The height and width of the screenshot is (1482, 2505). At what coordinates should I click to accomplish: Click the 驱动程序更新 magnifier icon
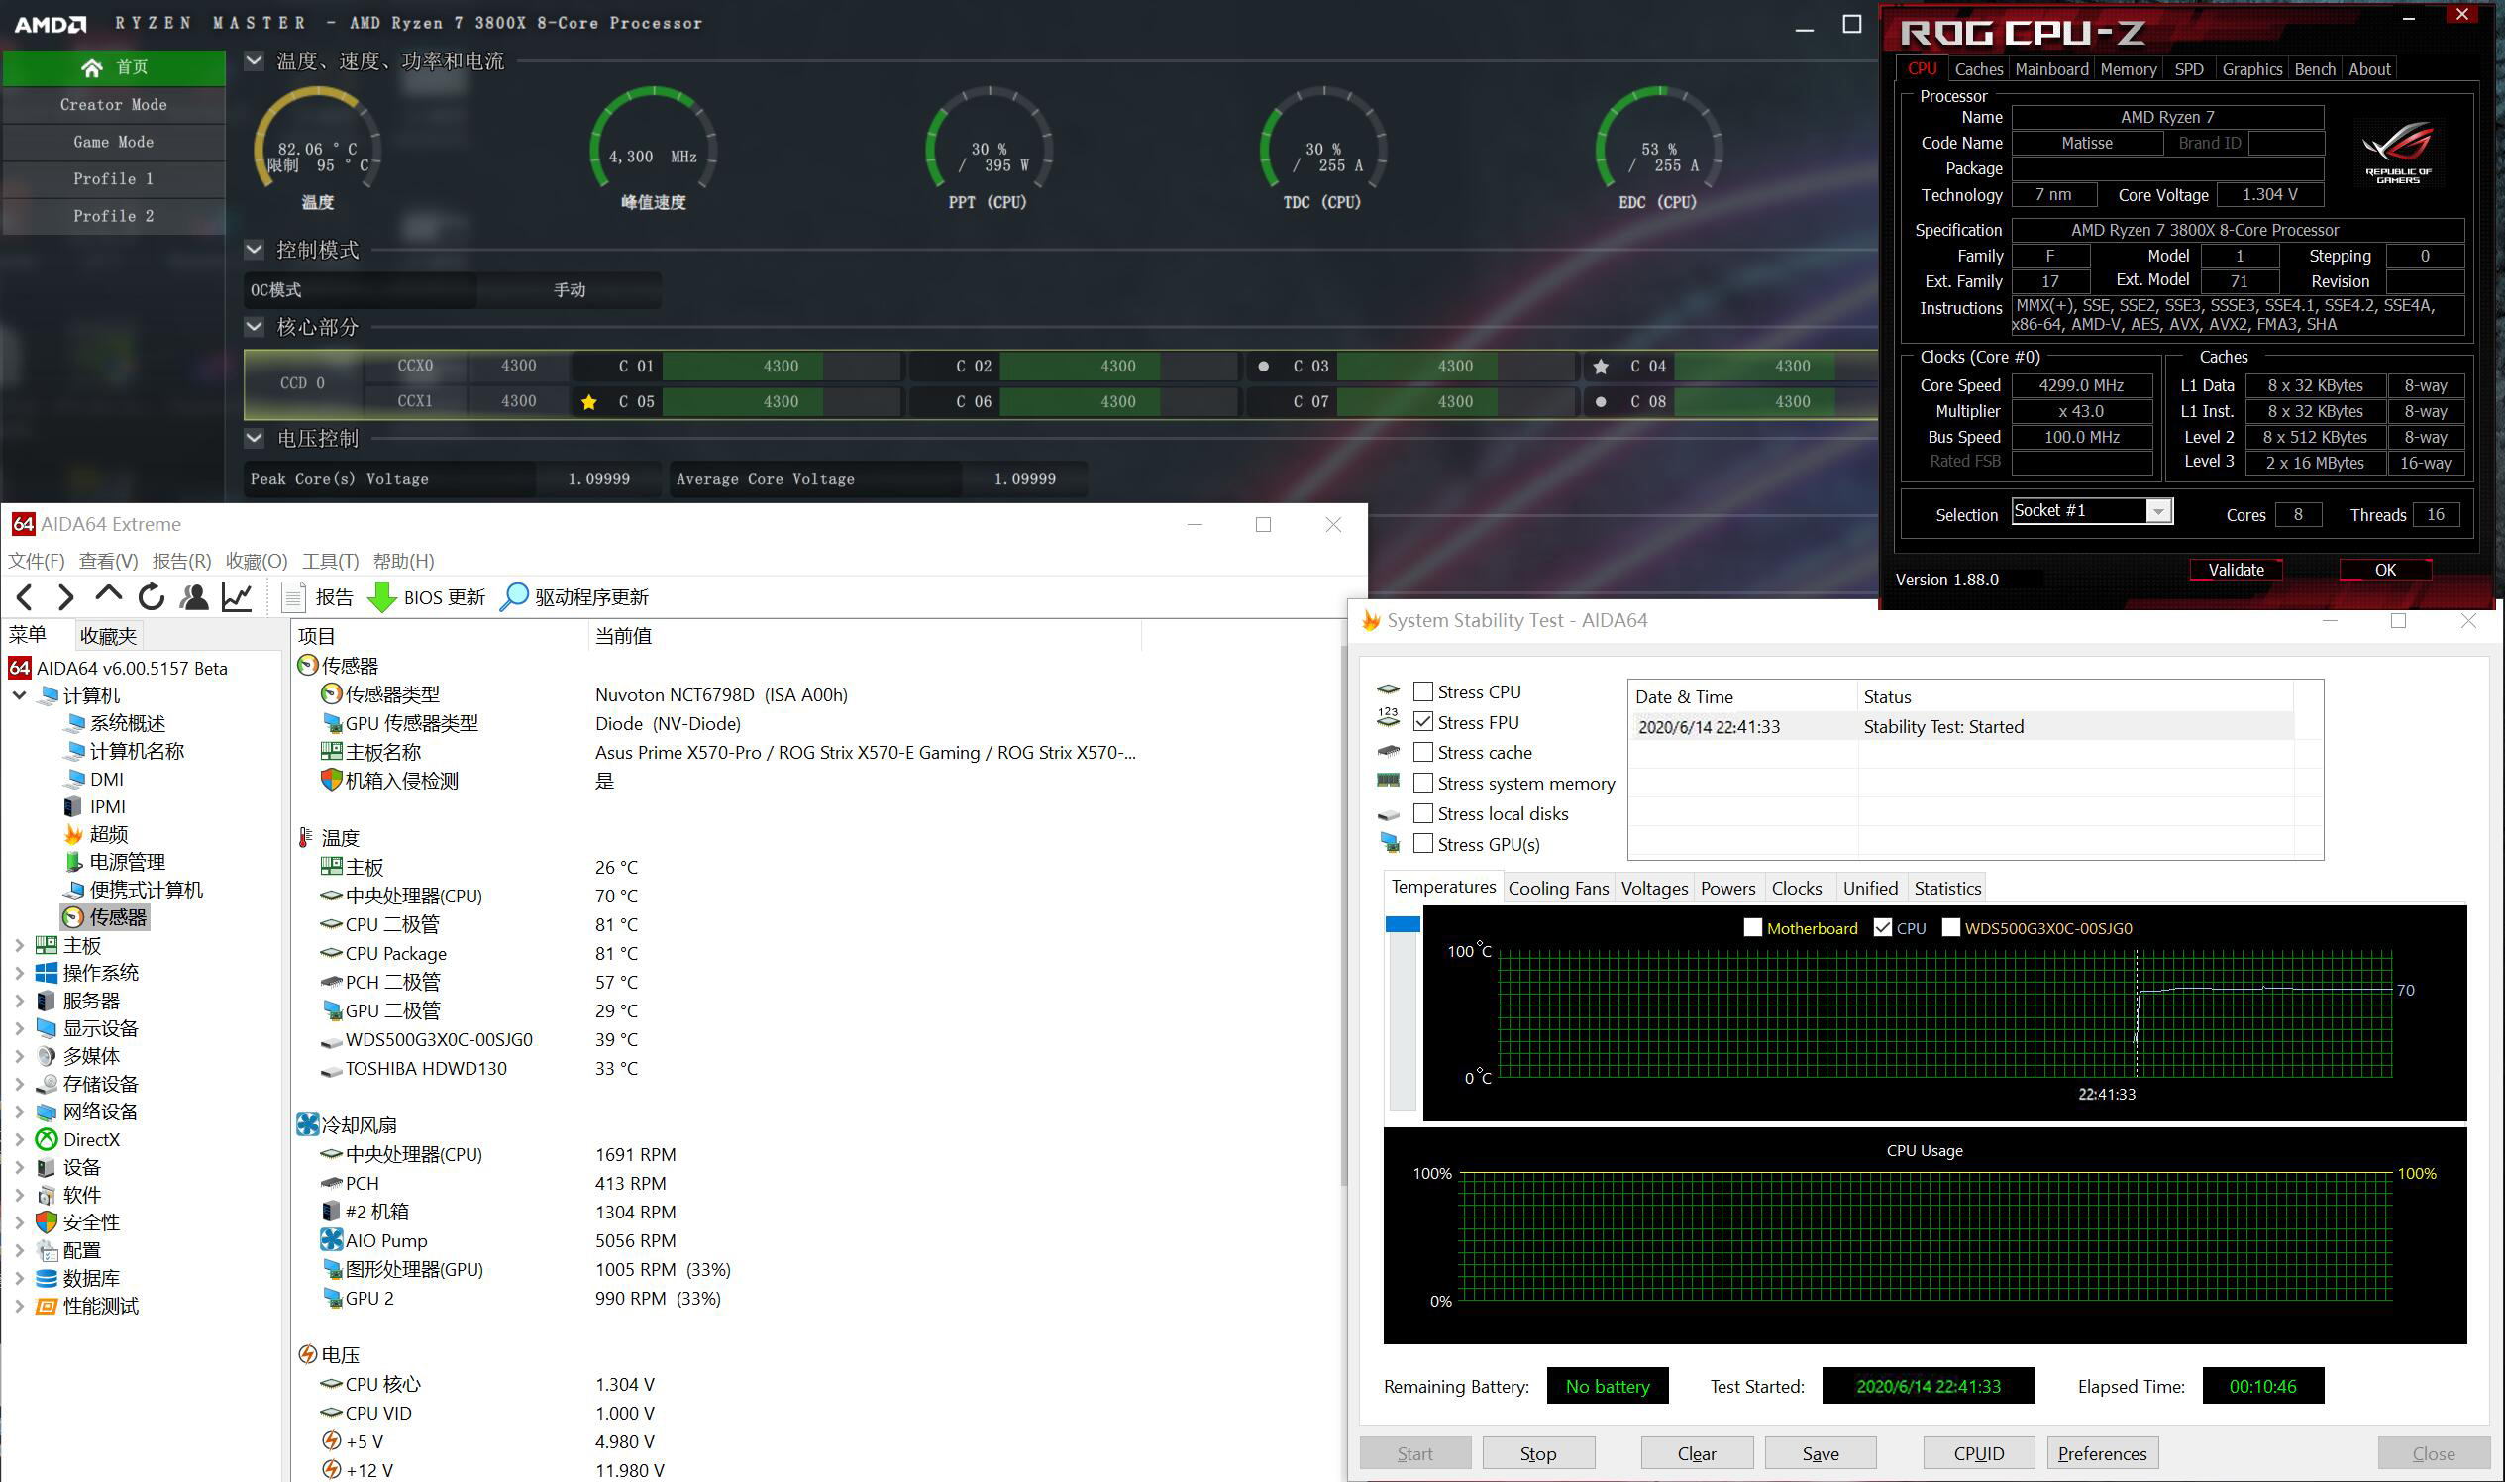(513, 597)
